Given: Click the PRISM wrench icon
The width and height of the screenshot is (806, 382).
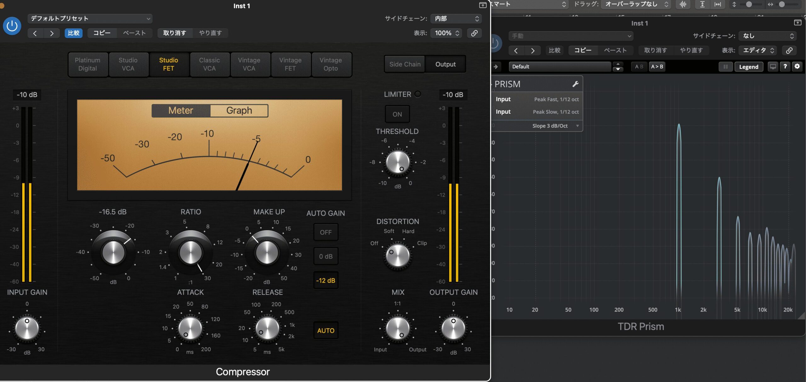Looking at the screenshot, I should [x=575, y=84].
